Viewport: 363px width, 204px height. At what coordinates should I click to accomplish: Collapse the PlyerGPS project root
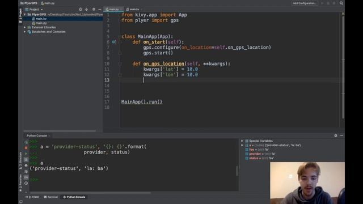click(25, 14)
